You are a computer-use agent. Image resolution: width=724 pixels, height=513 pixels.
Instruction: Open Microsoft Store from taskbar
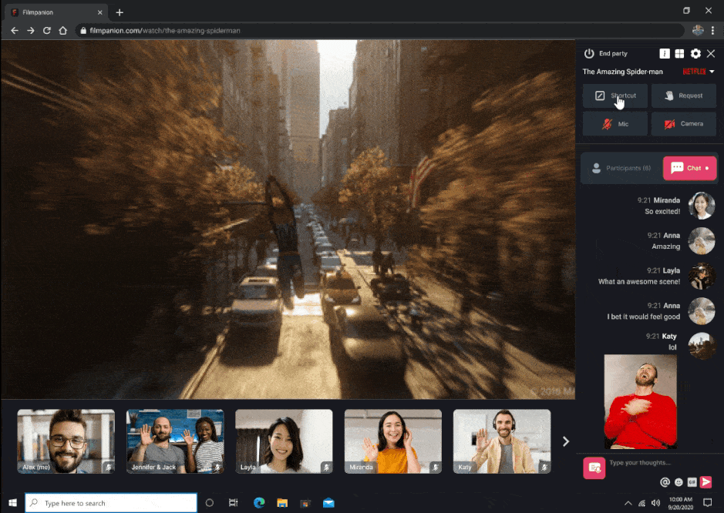pyautogui.click(x=305, y=503)
